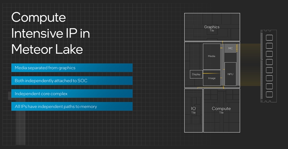The height and width of the screenshot is (149, 288).
Task: Select the Media block in SOC tile
Action: coord(212,56)
